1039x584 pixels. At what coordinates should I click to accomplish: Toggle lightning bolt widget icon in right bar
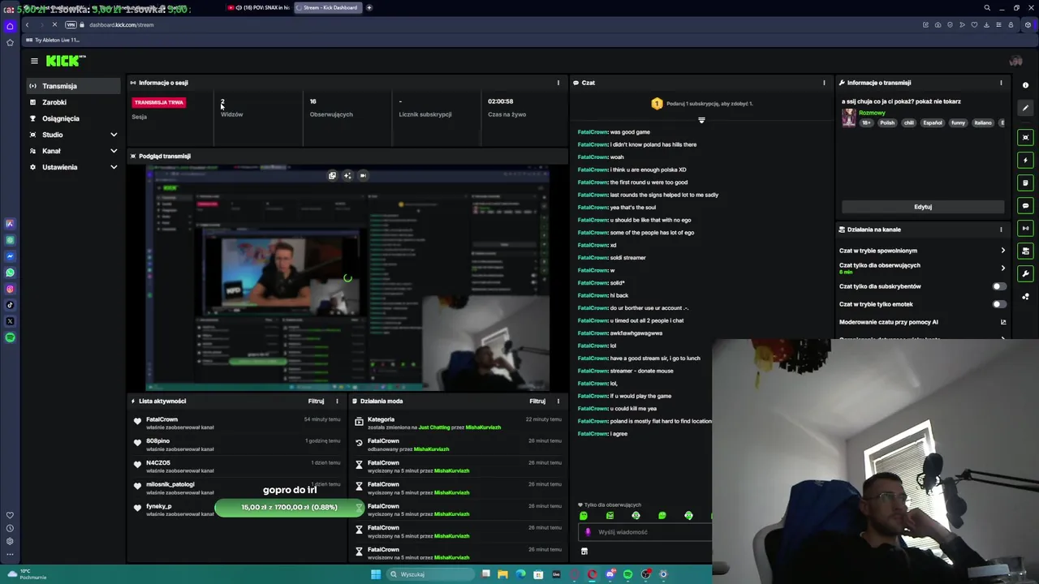[x=1025, y=160]
